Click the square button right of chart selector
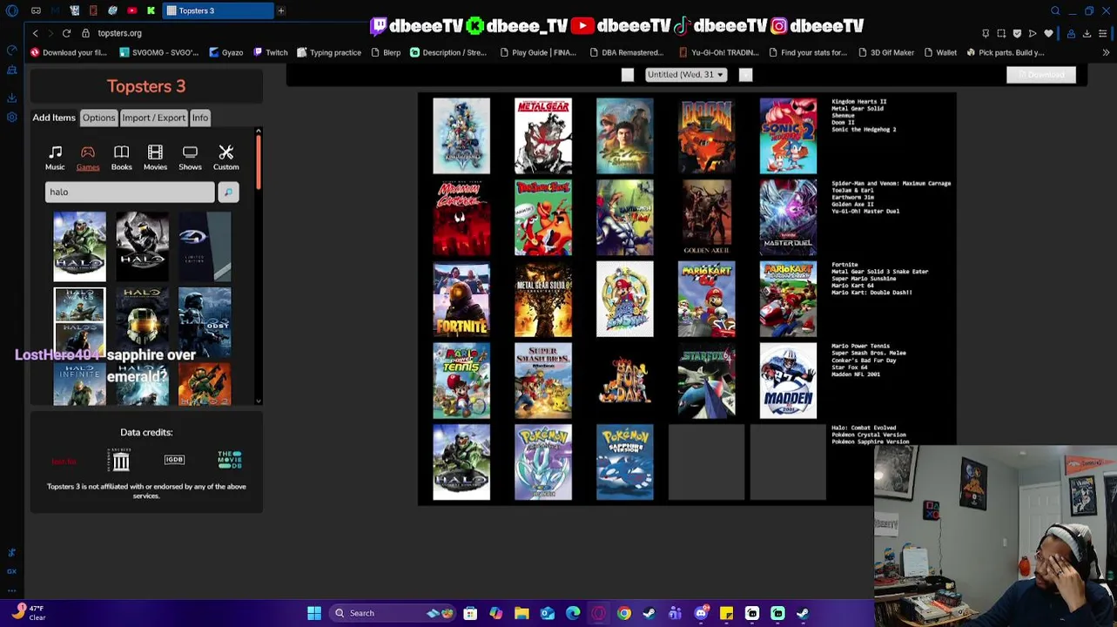The height and width of the screenshot is (627, 1117). [745, 75]
